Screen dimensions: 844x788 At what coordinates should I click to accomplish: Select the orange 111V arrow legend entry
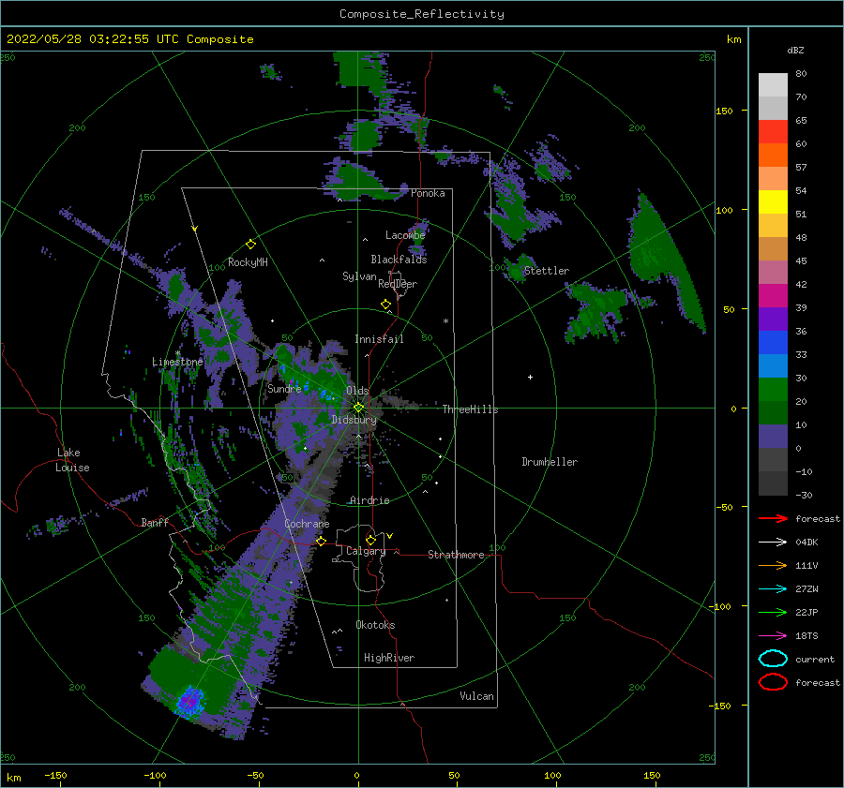tap(773, 565)
